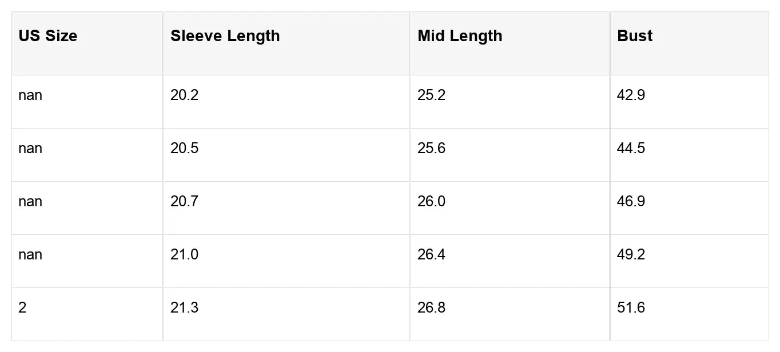Select the 44.5 bust cell

[631, 149]
